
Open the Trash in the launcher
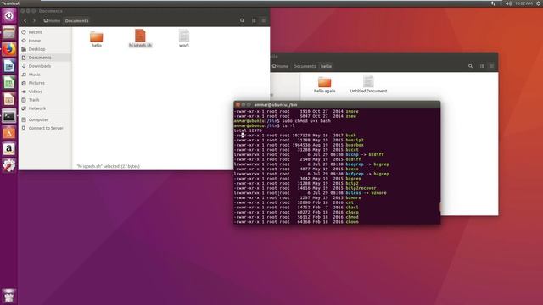(x=9, y=296)
